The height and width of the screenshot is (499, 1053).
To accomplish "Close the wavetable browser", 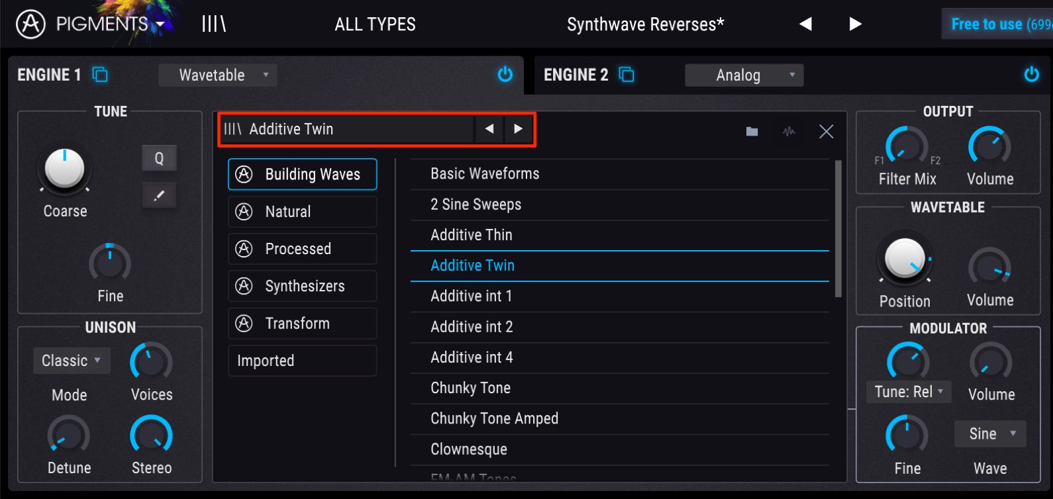I will pyautogui.click(x=826, y=132).
